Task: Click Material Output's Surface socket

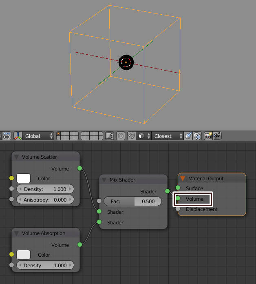Action: 178,188
